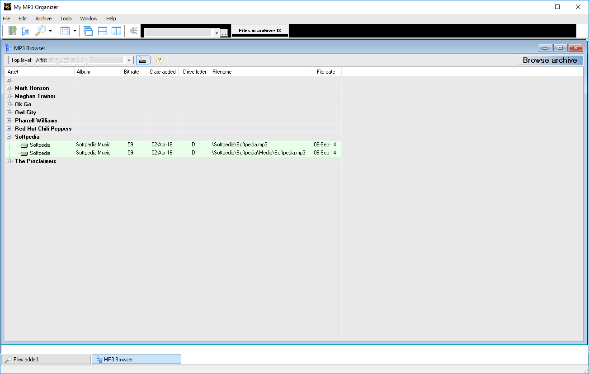Expand The Proclaimers artist node
Screen dimensions: 589x374
pyautogui.click(x=9, y=161)
